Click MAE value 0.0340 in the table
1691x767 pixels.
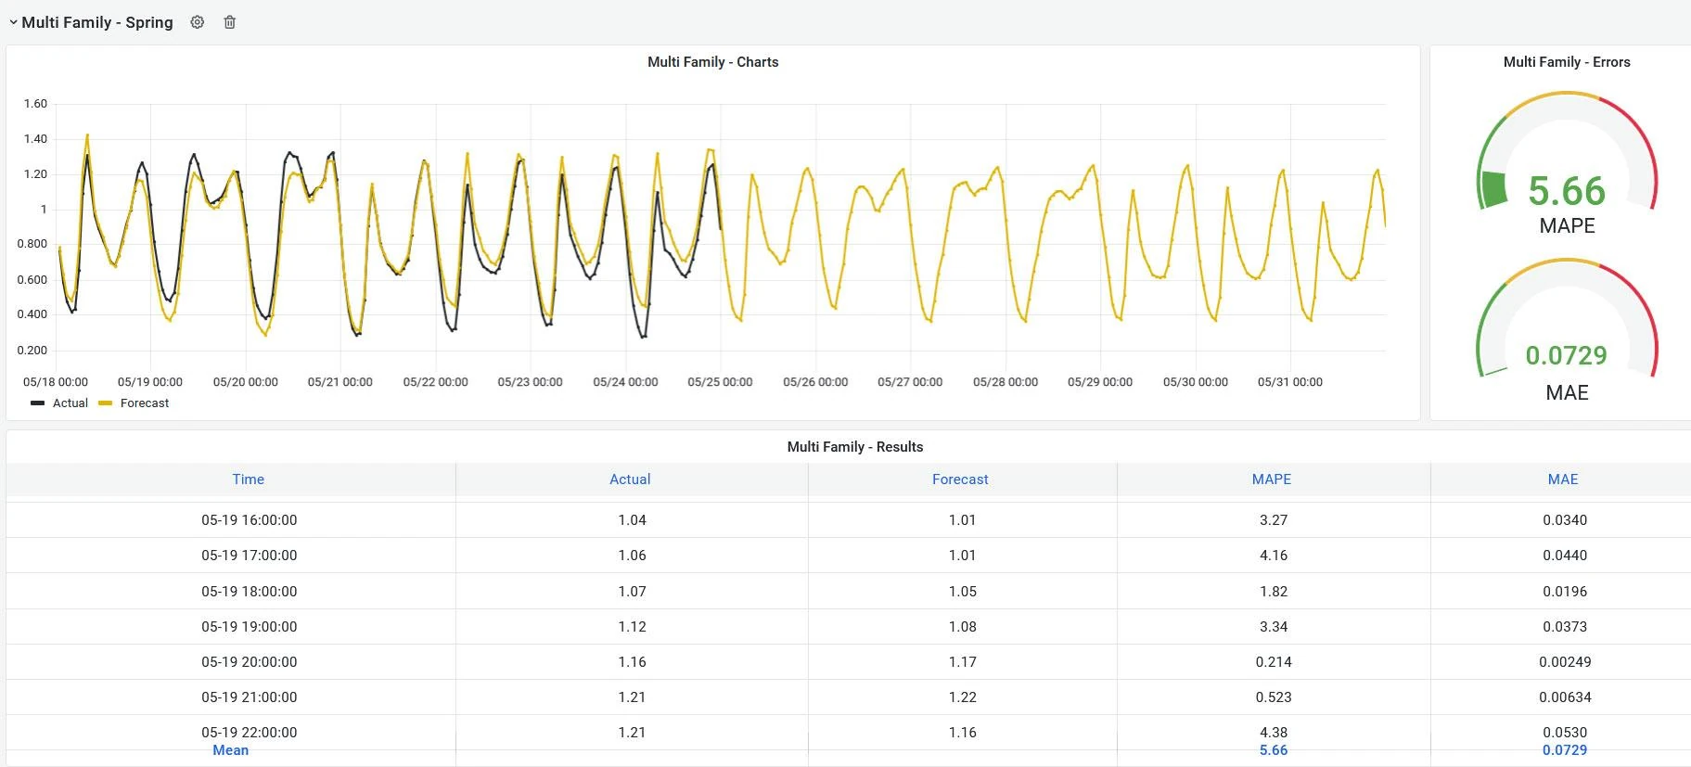coord(1565,520)
